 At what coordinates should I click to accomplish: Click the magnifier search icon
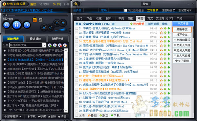click(x=76, y=4)
